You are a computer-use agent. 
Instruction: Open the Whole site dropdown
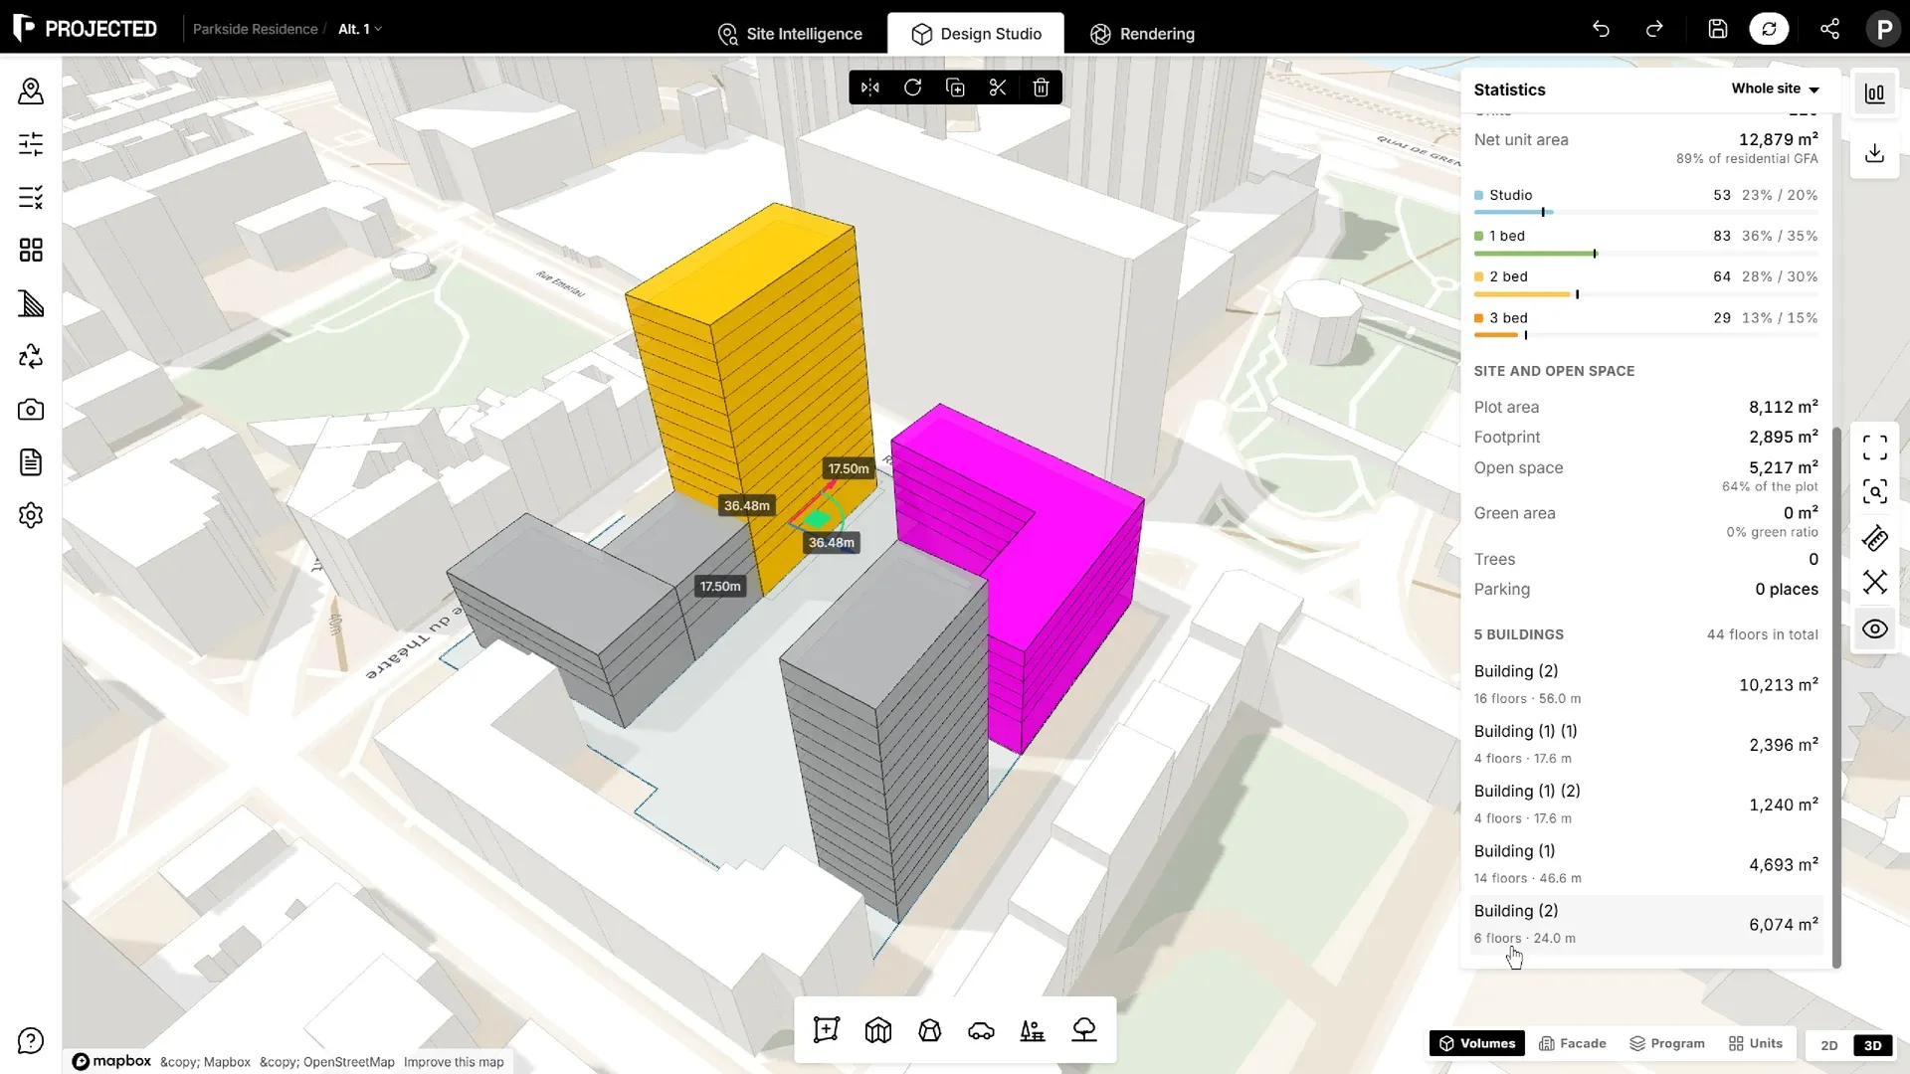1776,89
